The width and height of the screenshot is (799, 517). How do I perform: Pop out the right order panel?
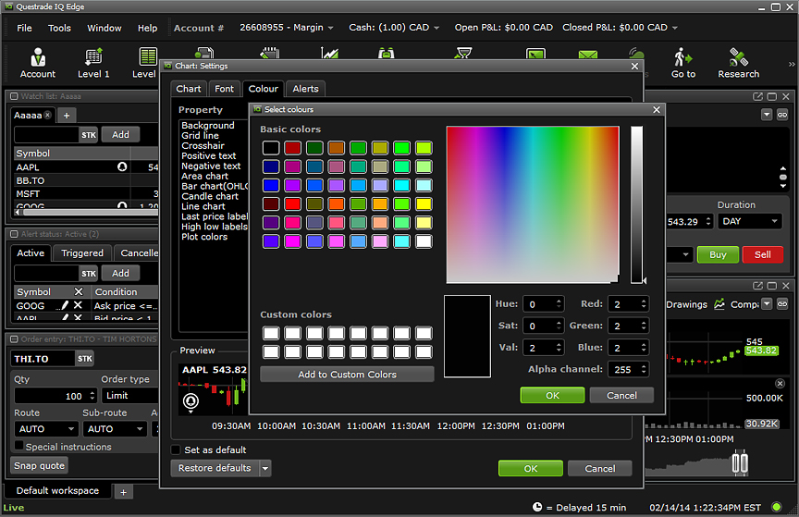click(x=757, y=96)
